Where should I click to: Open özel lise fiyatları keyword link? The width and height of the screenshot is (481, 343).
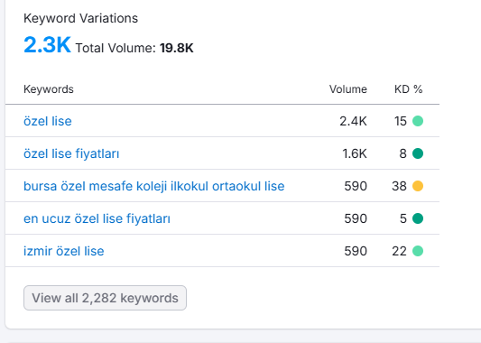tap(71, 153)
